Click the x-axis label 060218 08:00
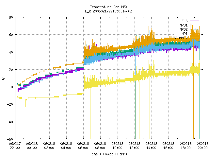The height and width of the screenshot is (157, 209). point(100,146)
